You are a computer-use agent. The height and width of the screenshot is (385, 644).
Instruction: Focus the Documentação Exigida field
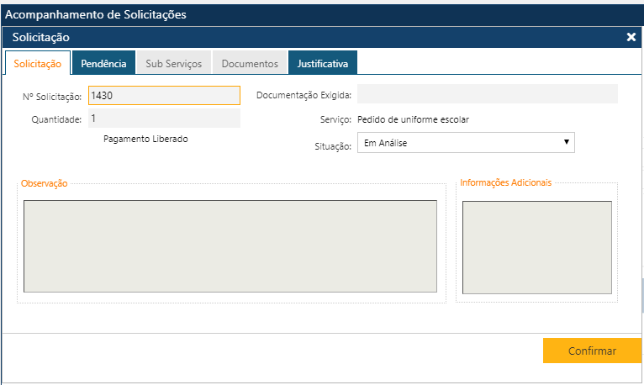(x=487, y=94)
